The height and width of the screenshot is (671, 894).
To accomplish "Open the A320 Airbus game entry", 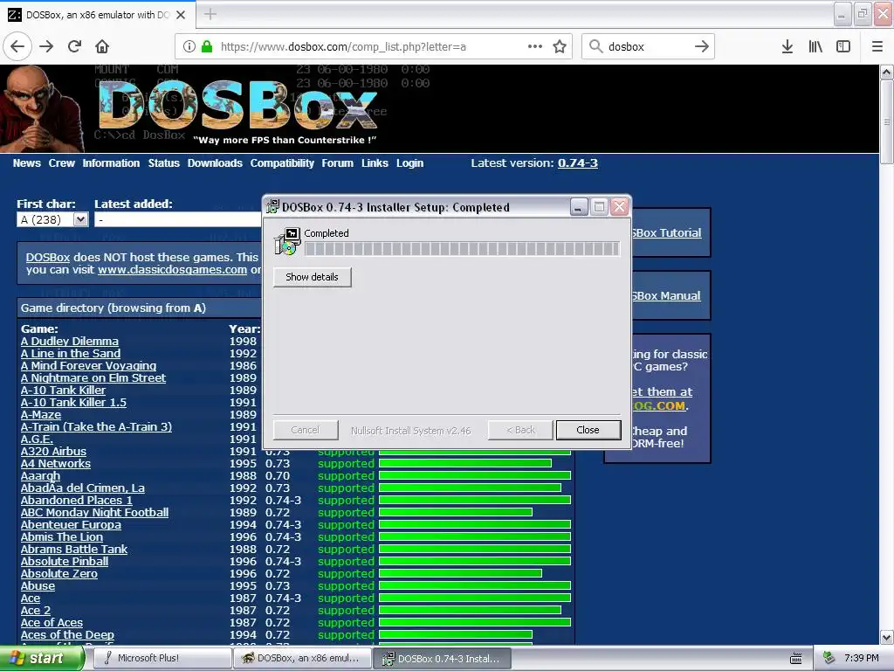I will 53,452.
